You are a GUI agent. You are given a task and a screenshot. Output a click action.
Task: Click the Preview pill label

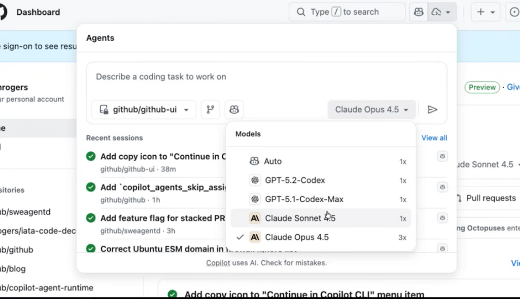(482, 87)
